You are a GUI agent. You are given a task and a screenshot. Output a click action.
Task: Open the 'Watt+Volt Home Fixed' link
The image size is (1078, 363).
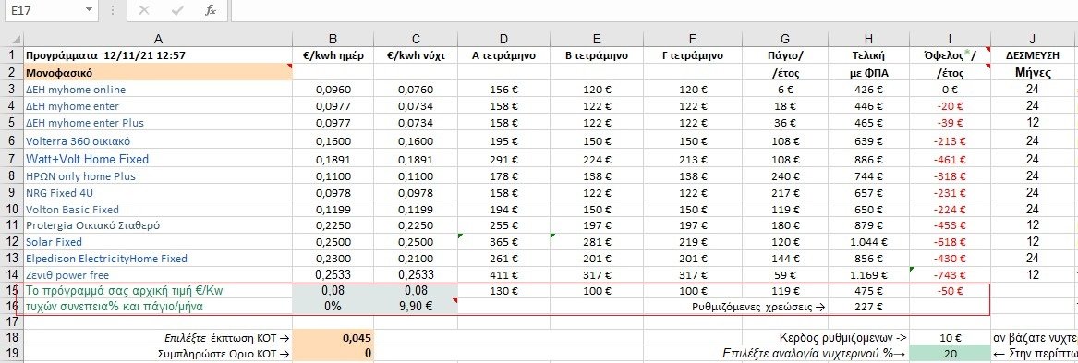coord(88,159)
